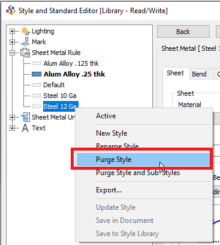Select Purge Style in the context menu
The height and width of the screenshot is (245, 220).
point(143,160)
